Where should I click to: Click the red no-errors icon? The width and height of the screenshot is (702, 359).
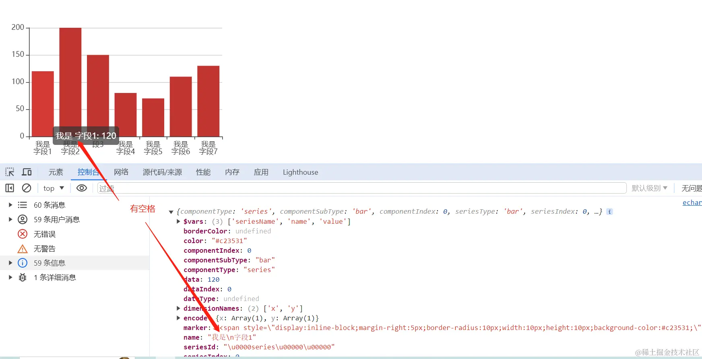[23, 234]
